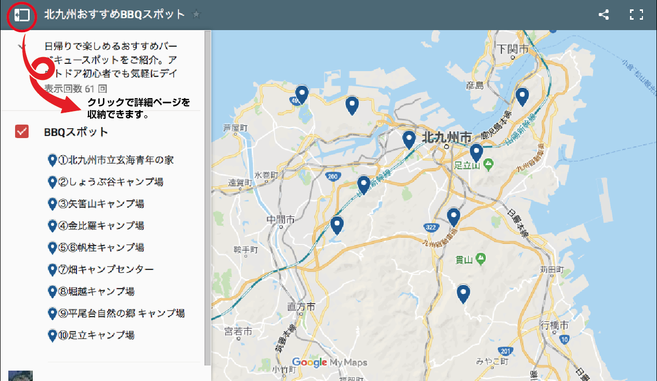
Task: Click the map pin south of 貫山
Action: click(x=463, y=293)
